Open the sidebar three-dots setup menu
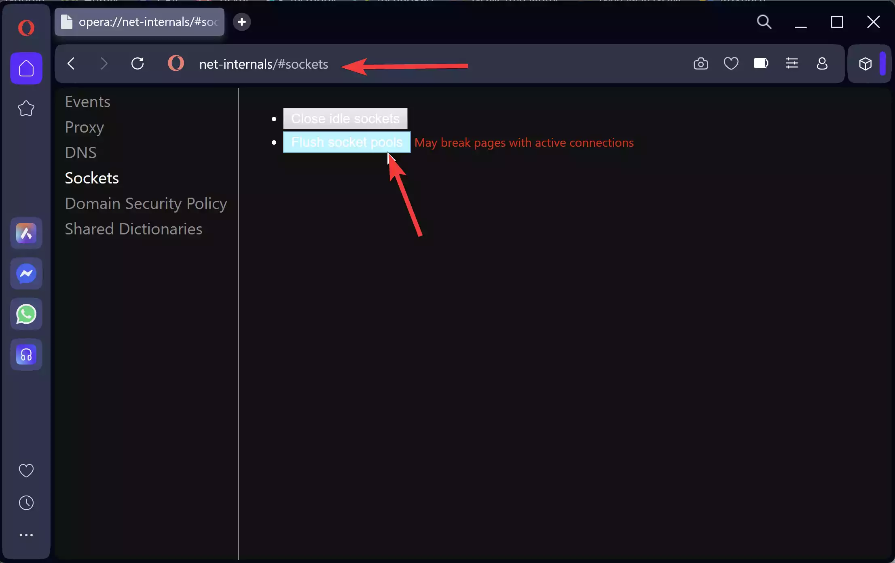The width and height of the screenshot is (895, 563). (x=26, y=535)
